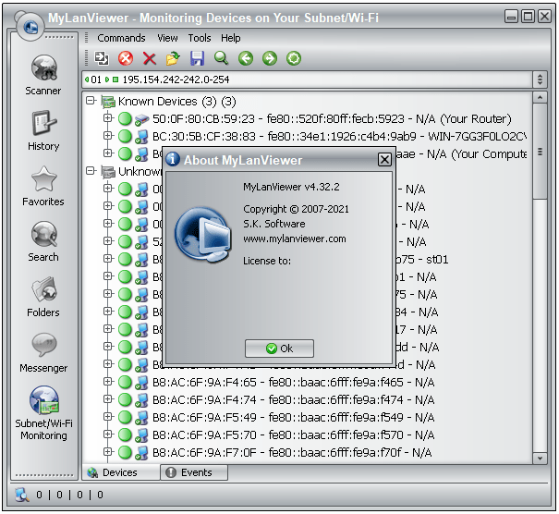
Task: Collapse the Unknown devices tree group
Action: tap(91, 171)
